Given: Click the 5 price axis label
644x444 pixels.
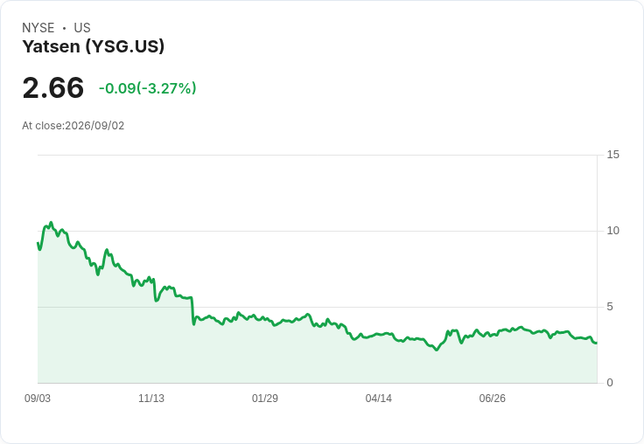Looking at the screenshot, I should (610, 307).
